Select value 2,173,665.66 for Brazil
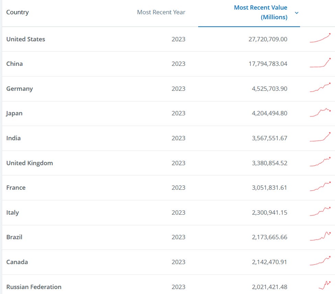The height and width of the screenshot is (294, 335). pyautogui.click(x=270, y=237)
